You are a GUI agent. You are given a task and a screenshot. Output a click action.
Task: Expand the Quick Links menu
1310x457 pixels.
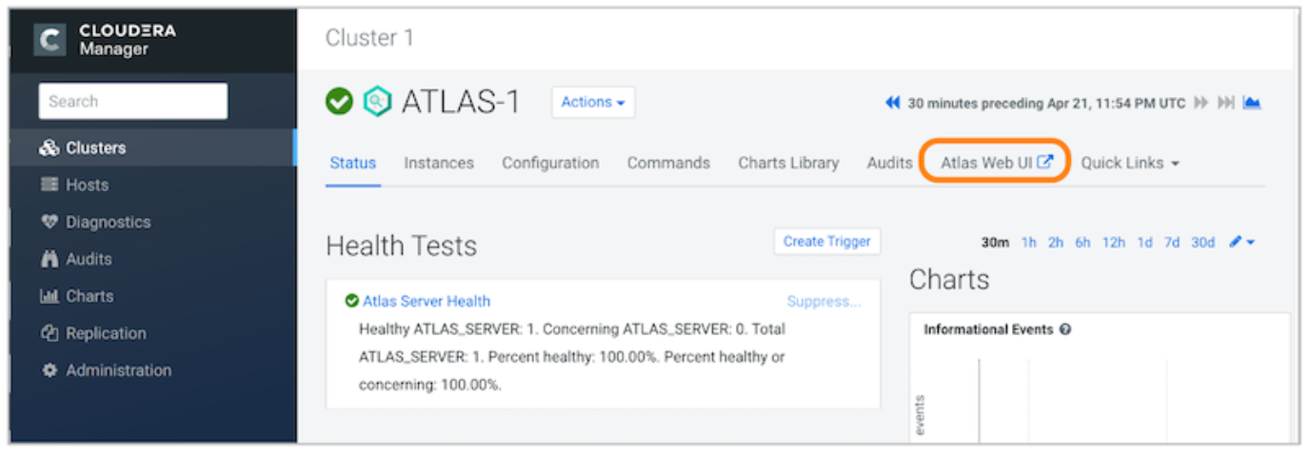pyautogui.click(x=1130, y=163)
